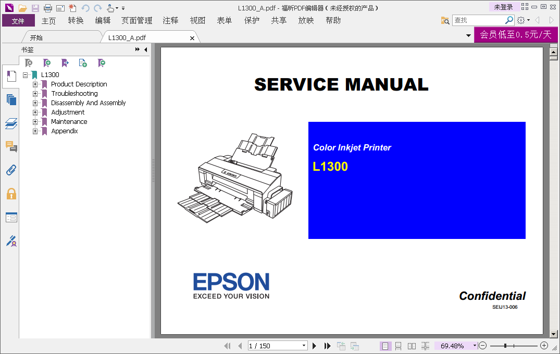Go to the first page

pyautogui.click(x=227, y=346)
